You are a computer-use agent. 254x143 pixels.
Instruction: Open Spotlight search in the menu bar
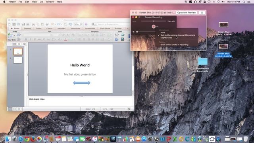click(244, 2)
